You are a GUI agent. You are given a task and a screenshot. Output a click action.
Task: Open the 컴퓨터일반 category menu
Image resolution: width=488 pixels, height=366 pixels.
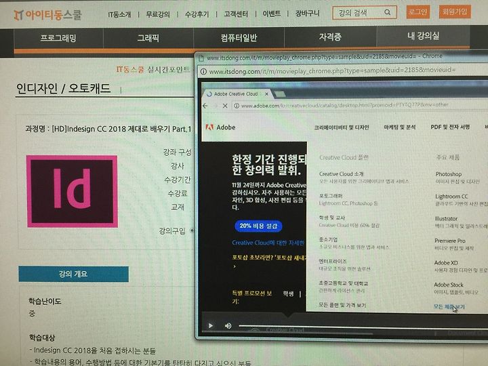(x=239, y=38)
